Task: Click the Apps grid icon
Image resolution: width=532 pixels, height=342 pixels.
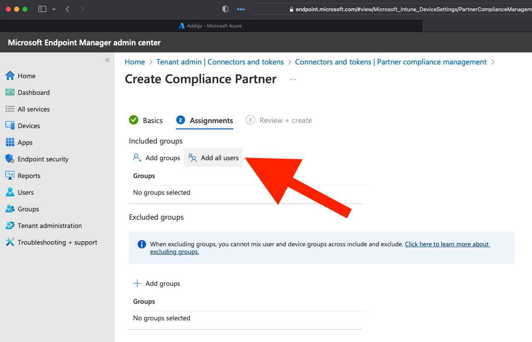Action: click(10, 142)
